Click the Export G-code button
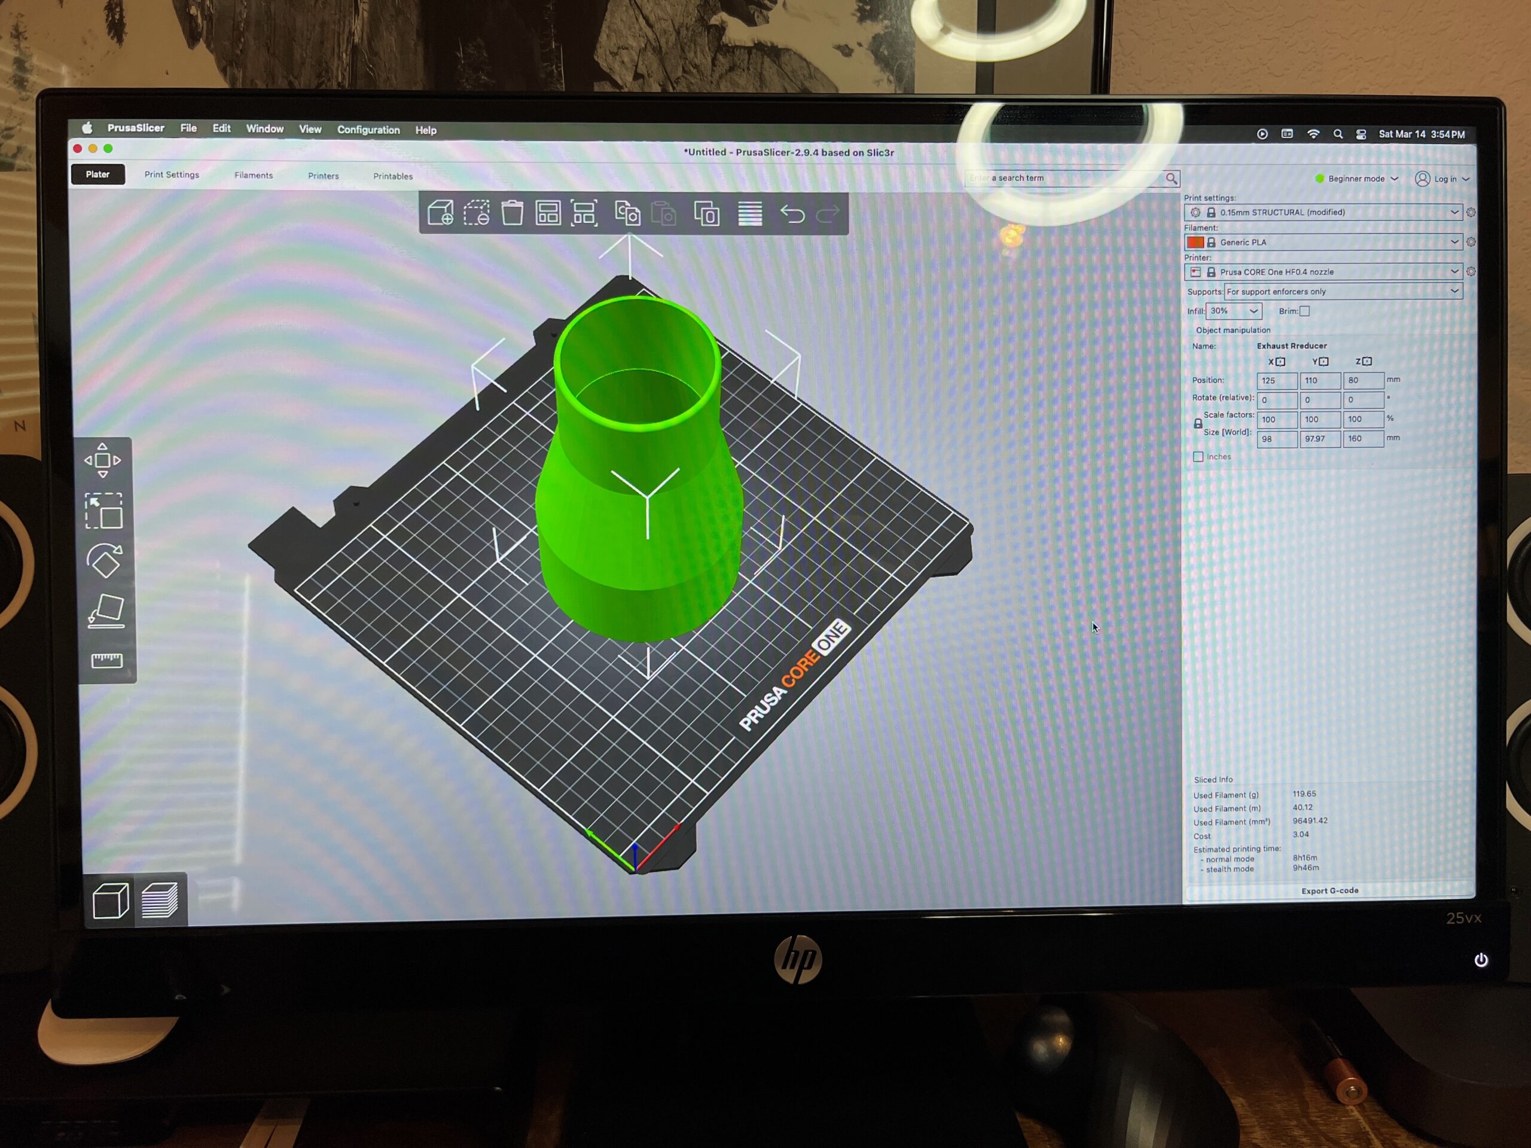Screen dimensions: 1531x1148 (1329, 890)
